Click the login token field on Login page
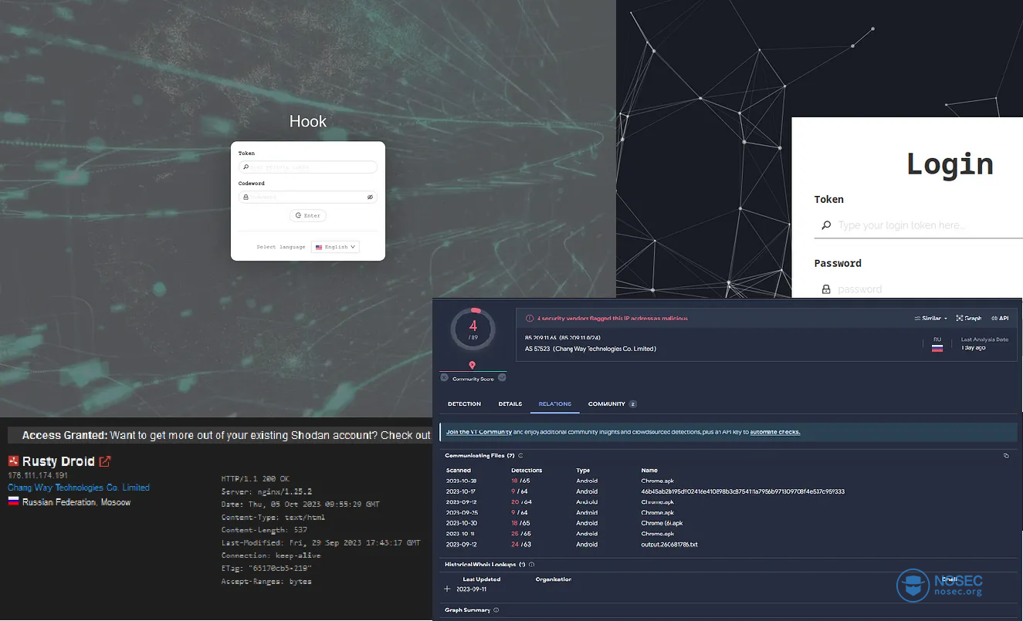 tap(919, 225)
